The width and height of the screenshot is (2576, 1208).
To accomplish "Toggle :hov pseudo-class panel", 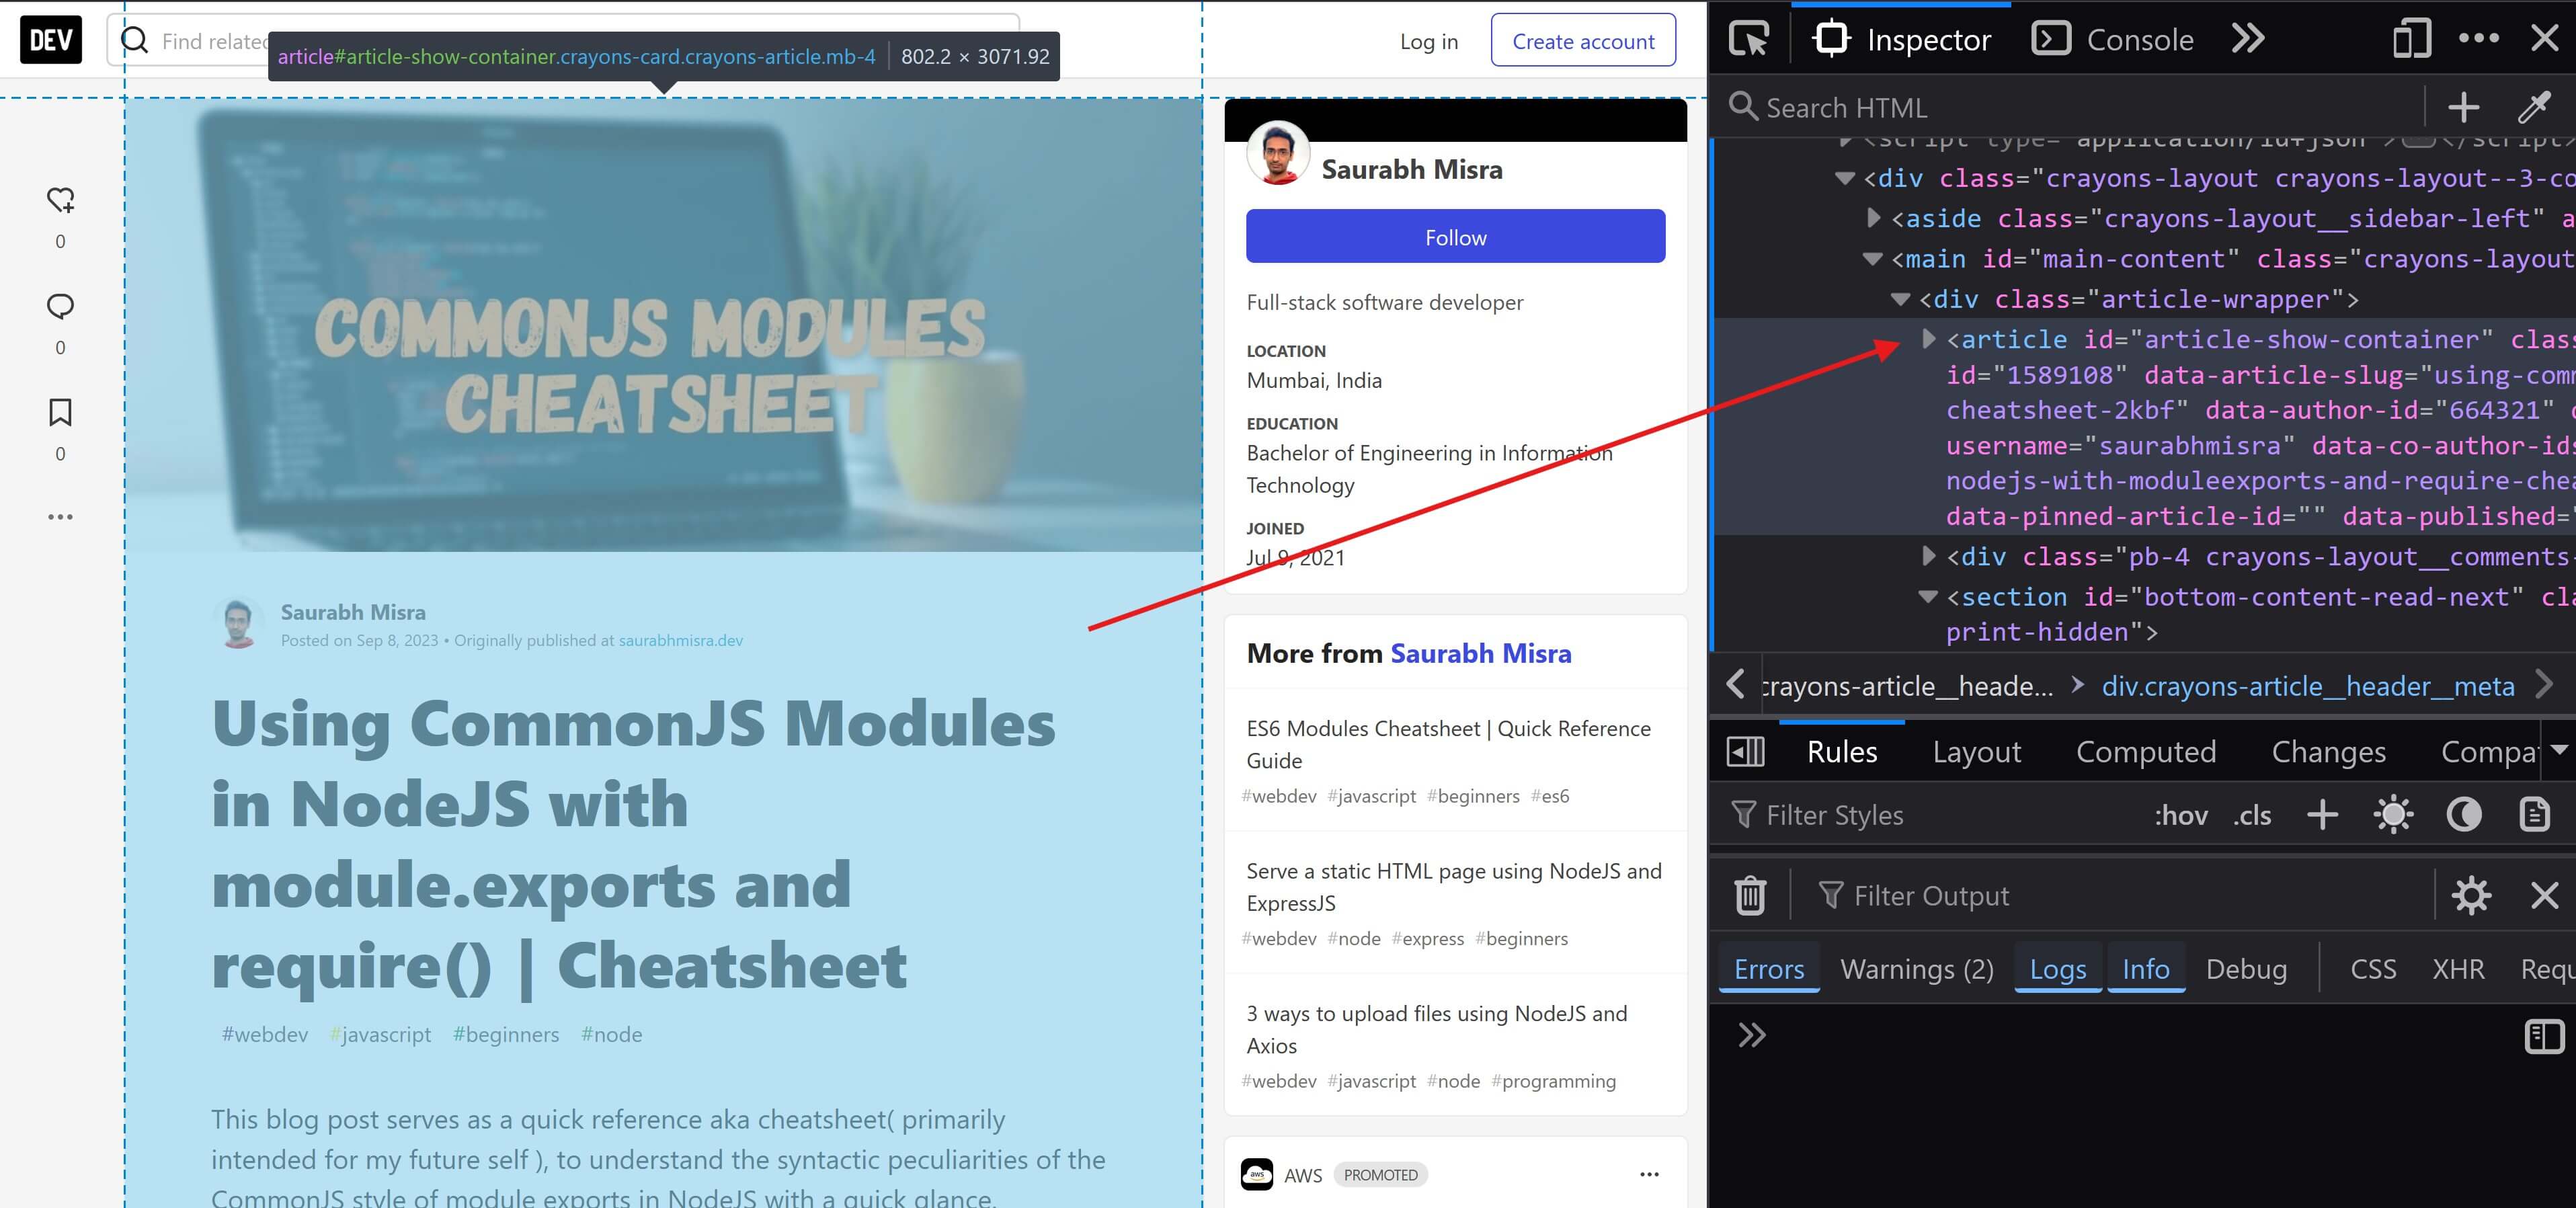I will (x=2181, y=815).
